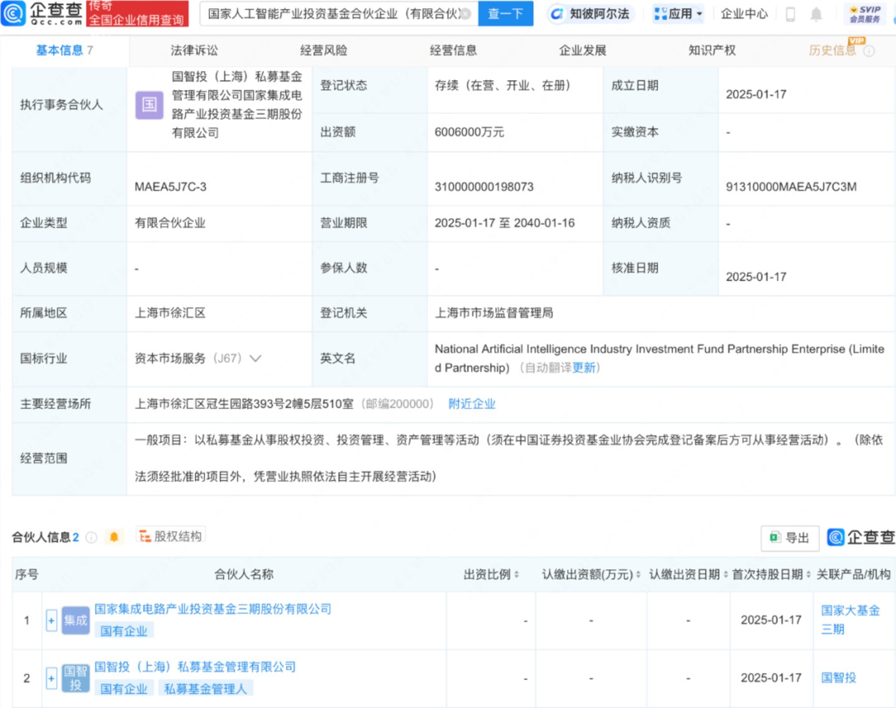
Task: Sort the table by 出资比例 column
Action: click(516, 575)
